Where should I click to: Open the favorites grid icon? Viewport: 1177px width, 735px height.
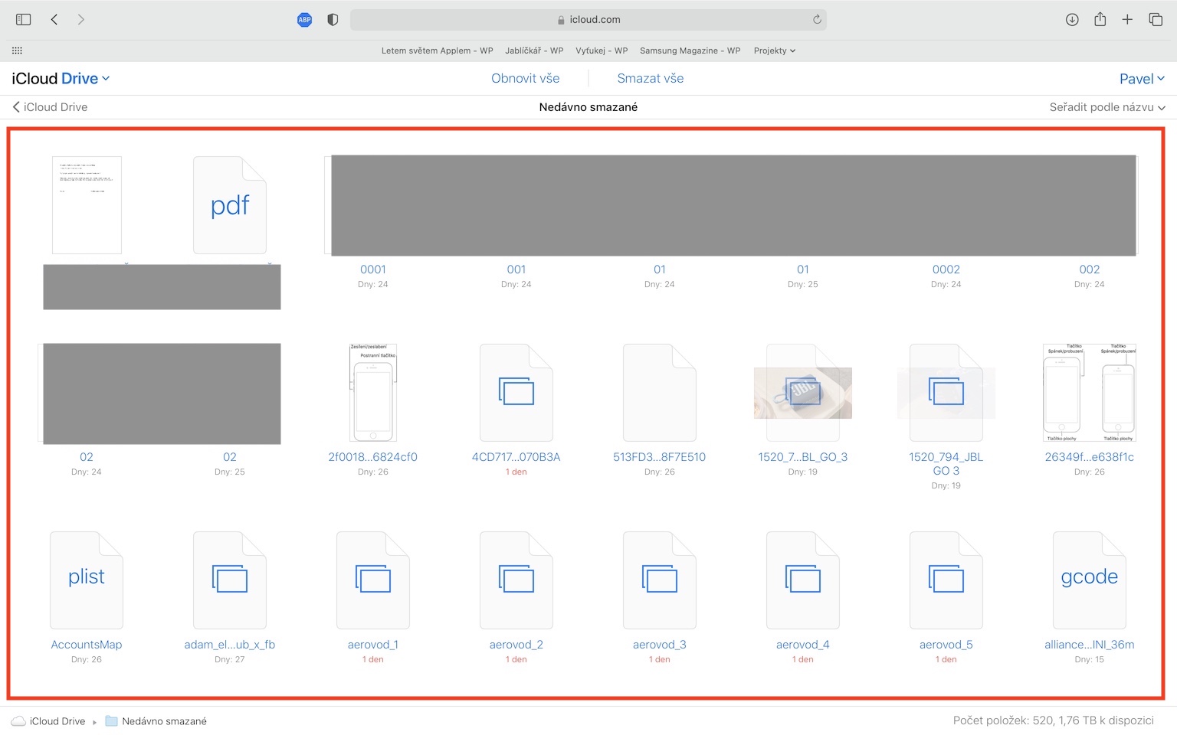(x=17, y=51)
